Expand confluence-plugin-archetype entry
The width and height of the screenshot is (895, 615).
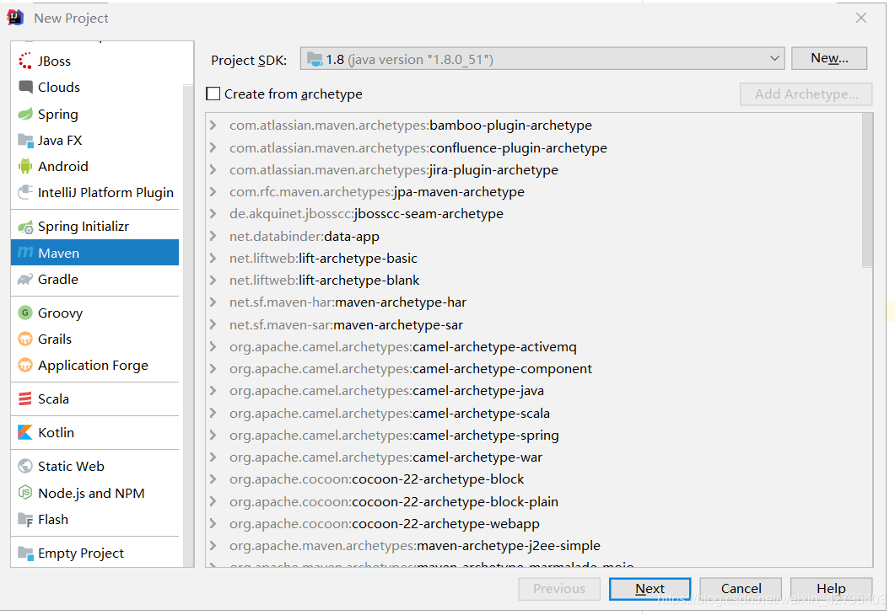click(x=213, y=147)
